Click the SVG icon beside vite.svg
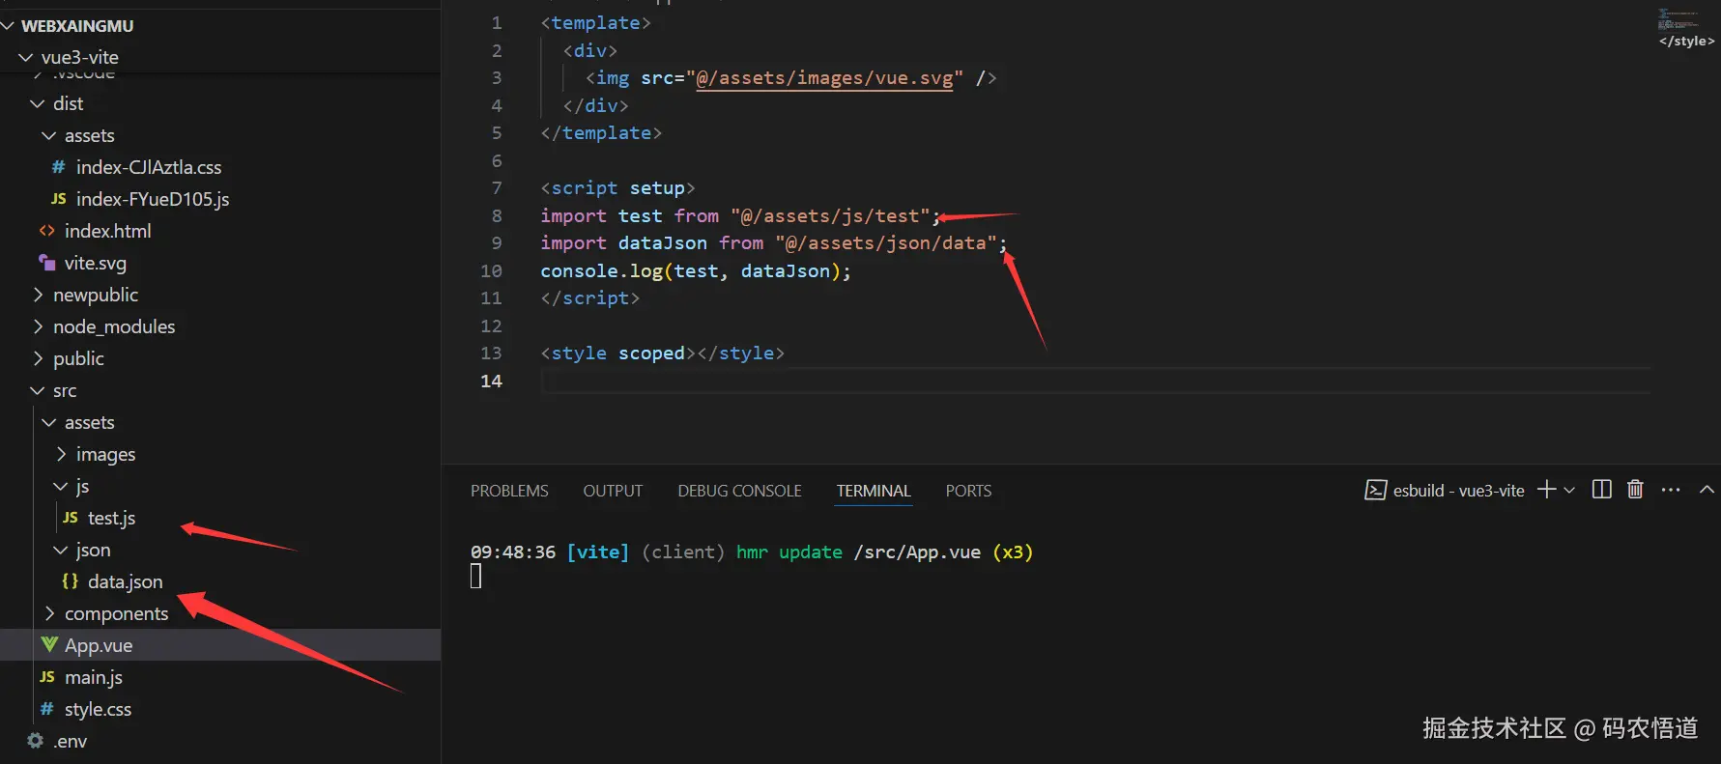Viewport: 1721px width, 764px height. [46, 263]
